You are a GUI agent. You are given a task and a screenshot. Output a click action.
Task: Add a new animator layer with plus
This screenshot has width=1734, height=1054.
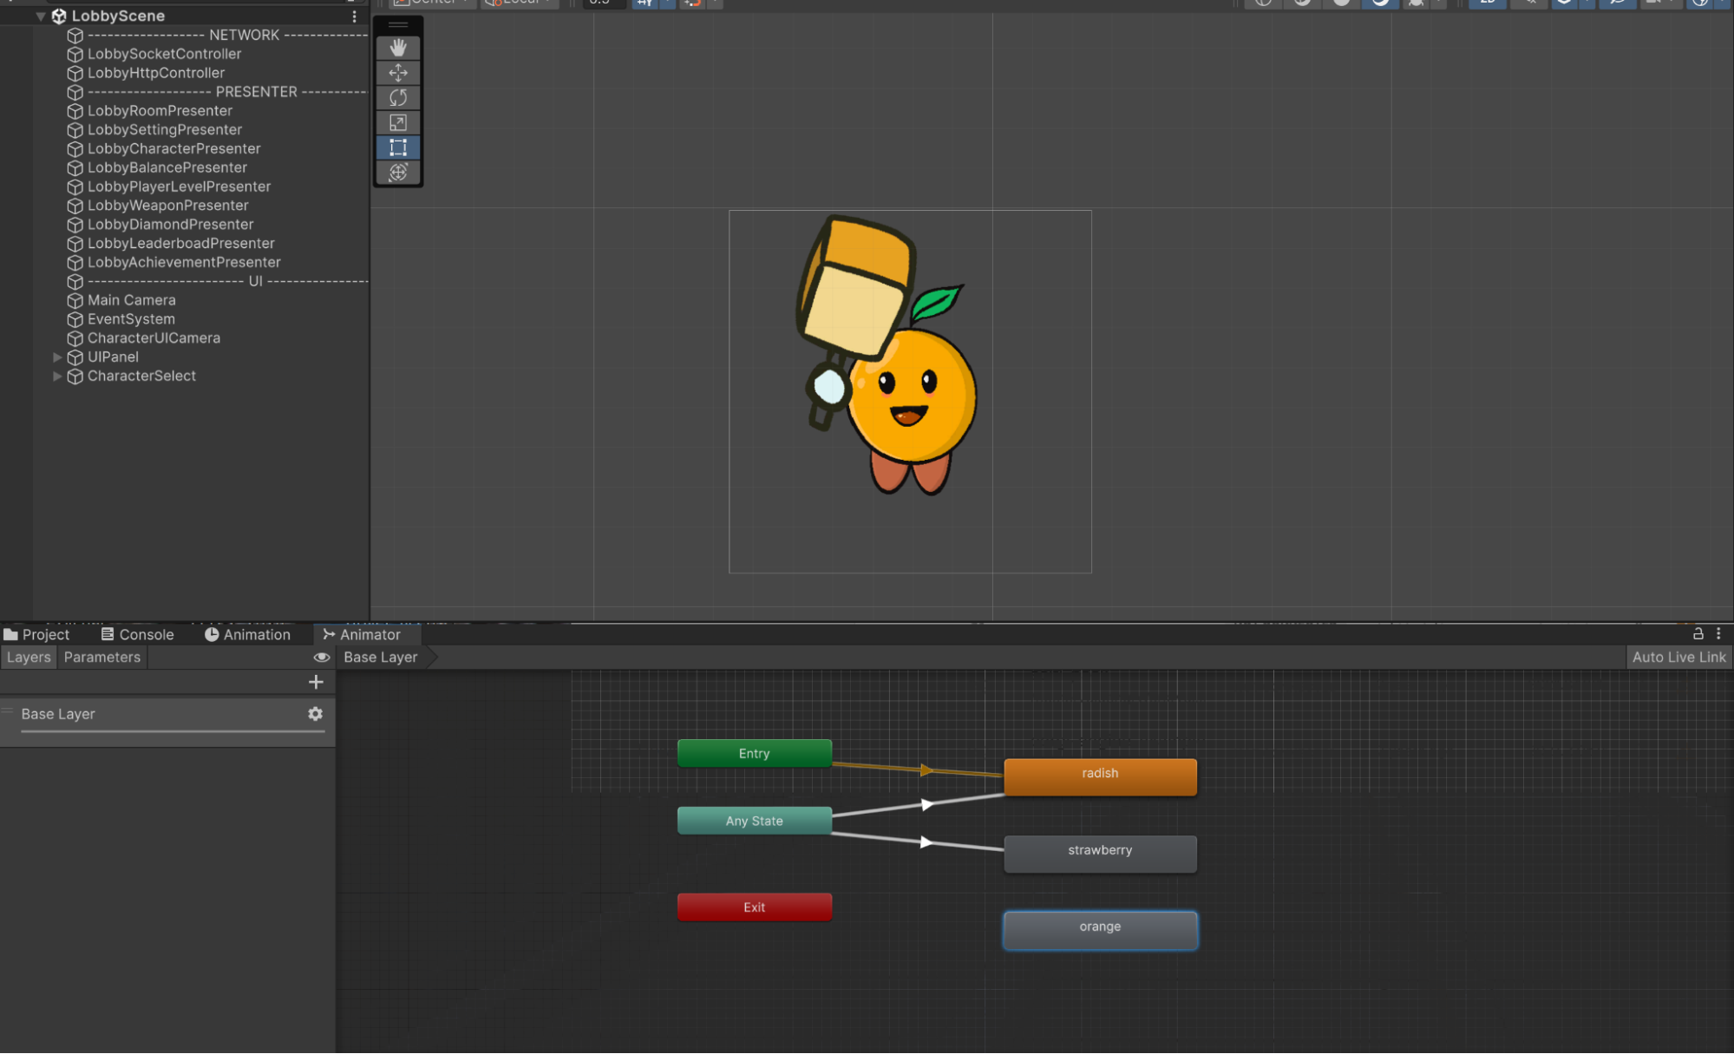[x=316, y=683]
